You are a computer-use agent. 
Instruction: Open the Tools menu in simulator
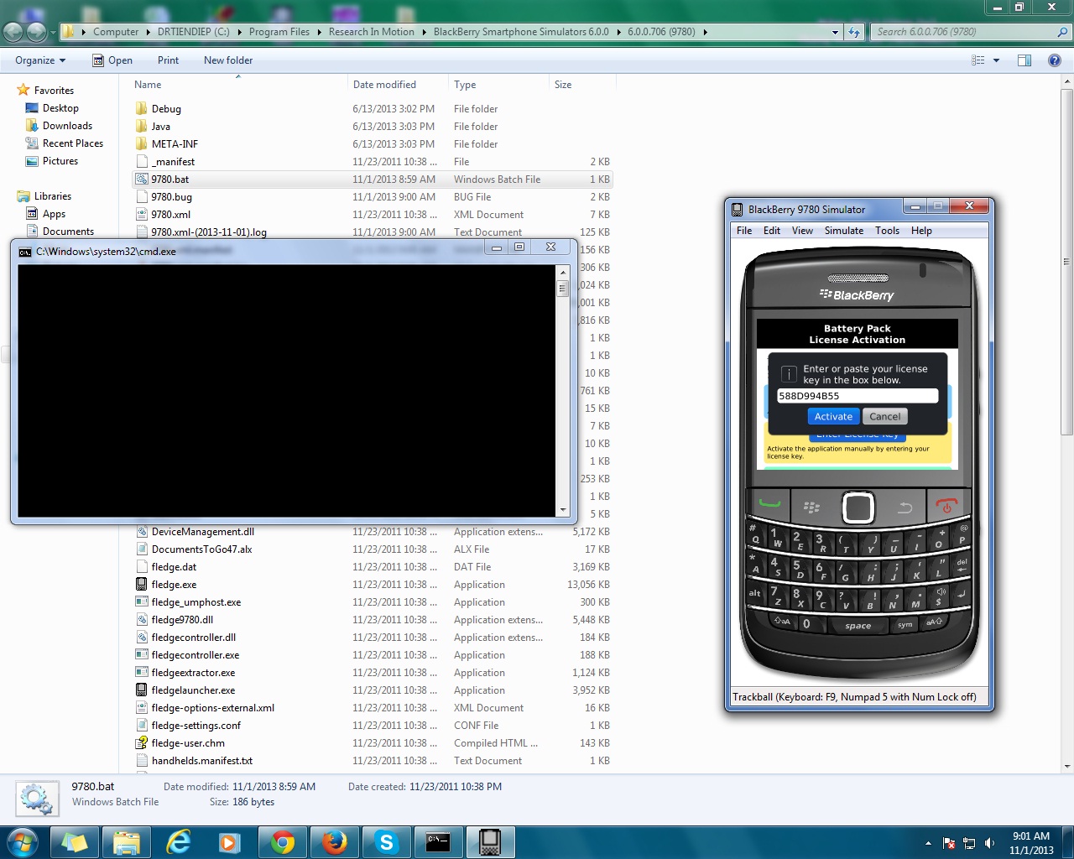tap(887, 231)
